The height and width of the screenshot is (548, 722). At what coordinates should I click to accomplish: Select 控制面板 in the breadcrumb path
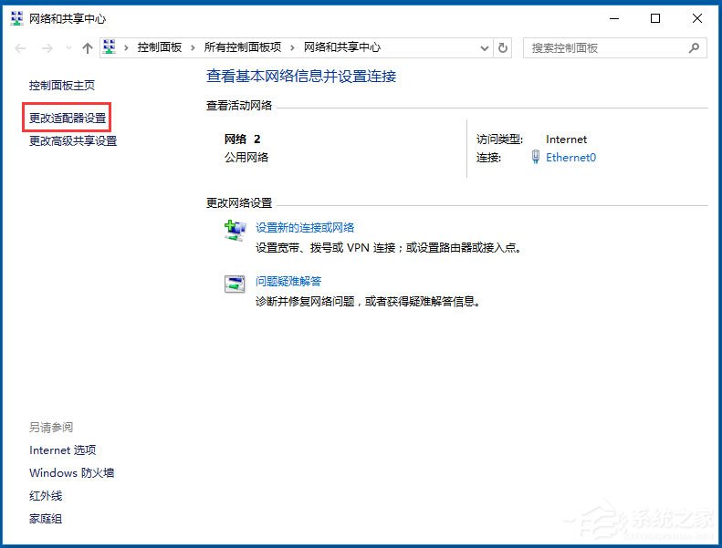click(161, 47)
